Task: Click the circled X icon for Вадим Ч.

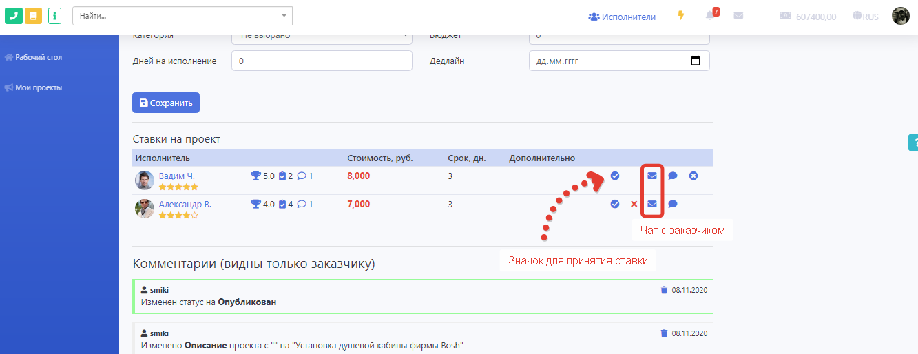Action: [693, 176]
